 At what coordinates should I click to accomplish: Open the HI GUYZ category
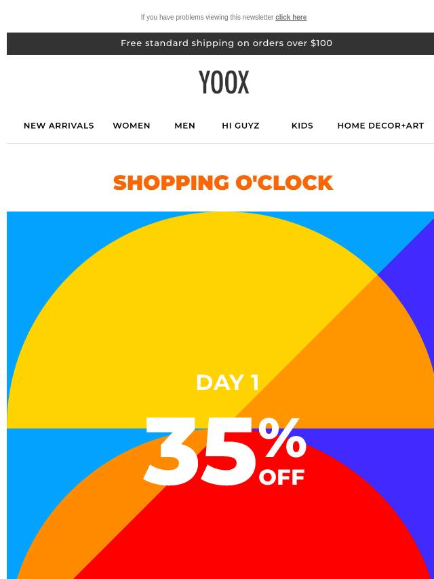pos(241,125)
